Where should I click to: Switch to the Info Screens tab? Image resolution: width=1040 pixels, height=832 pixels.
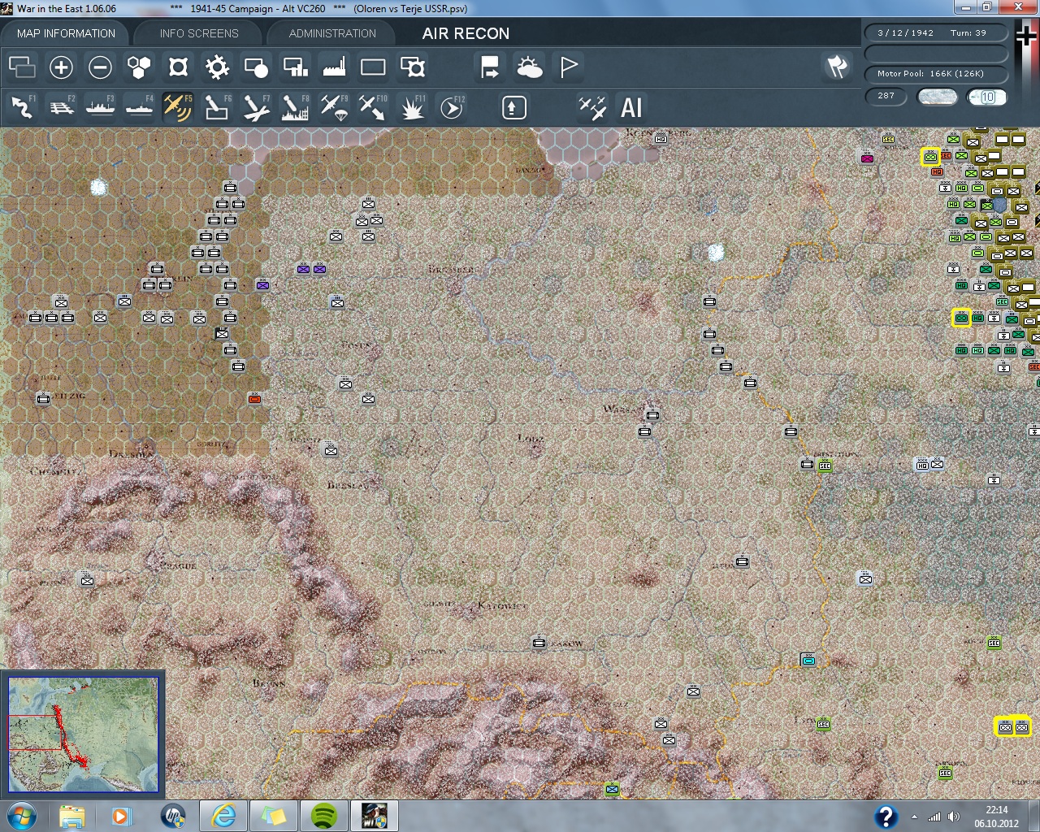(199, 33)
